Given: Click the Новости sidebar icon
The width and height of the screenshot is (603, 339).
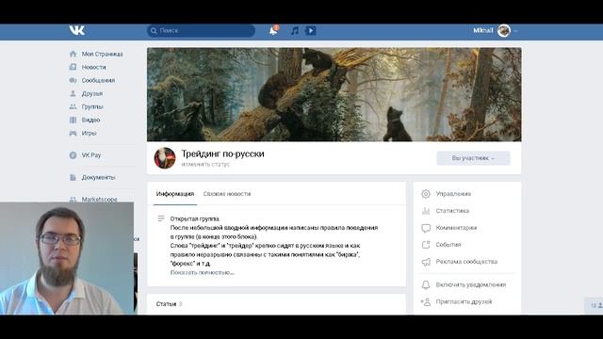Looking at the screenshot, I should coord(73,67).
